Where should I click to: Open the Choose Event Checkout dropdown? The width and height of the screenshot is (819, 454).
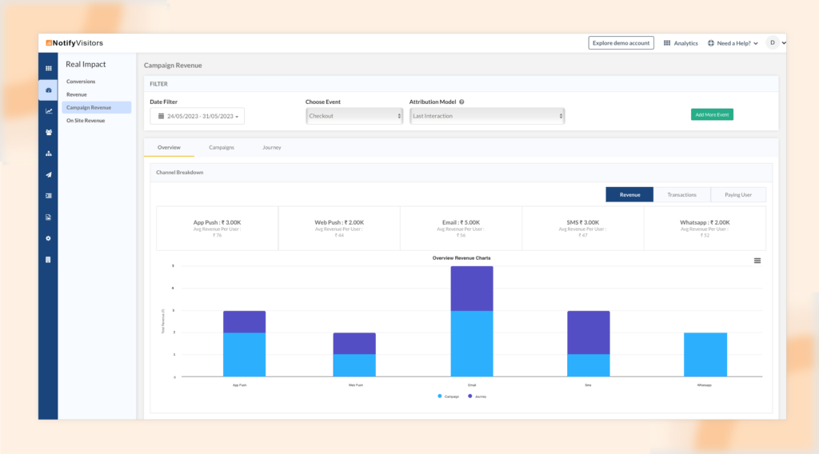coord(354,116)
